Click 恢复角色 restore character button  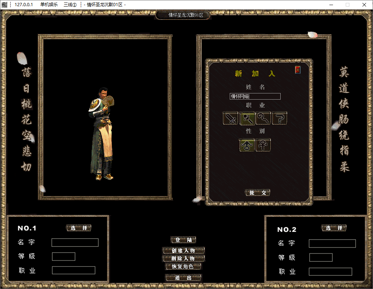pyautogui.click(x=183, y=266)
